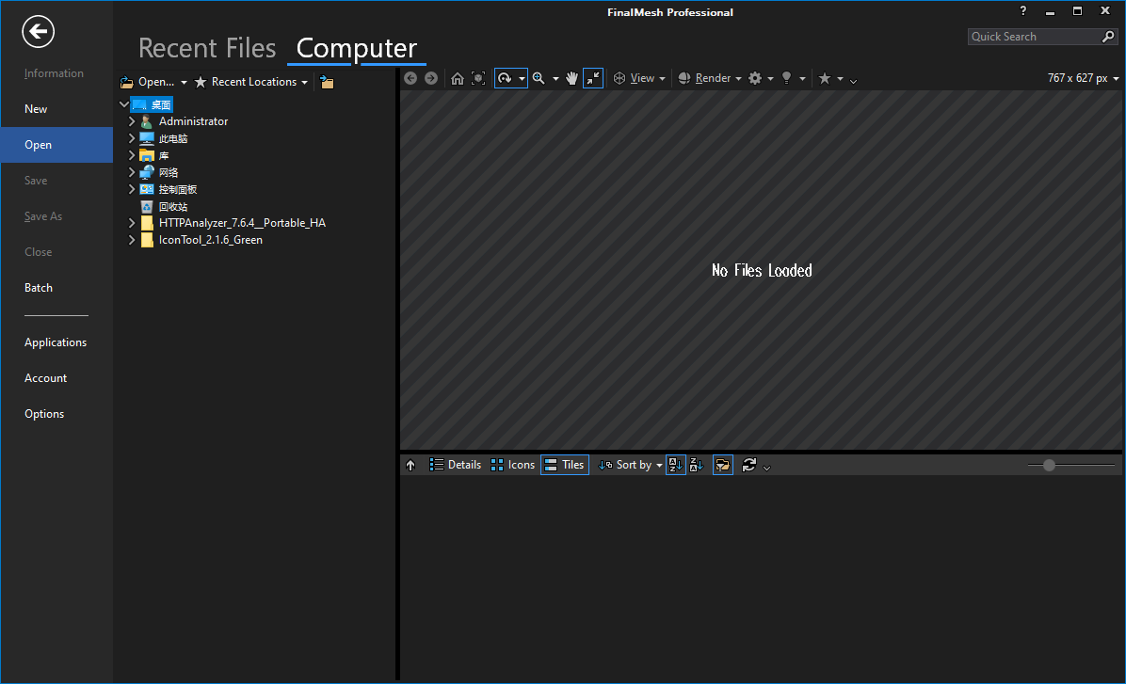Select Batch in the side menu
The width and height of the screenshot is (1126, 684).
pyautogui.click(x=39, y=288)
